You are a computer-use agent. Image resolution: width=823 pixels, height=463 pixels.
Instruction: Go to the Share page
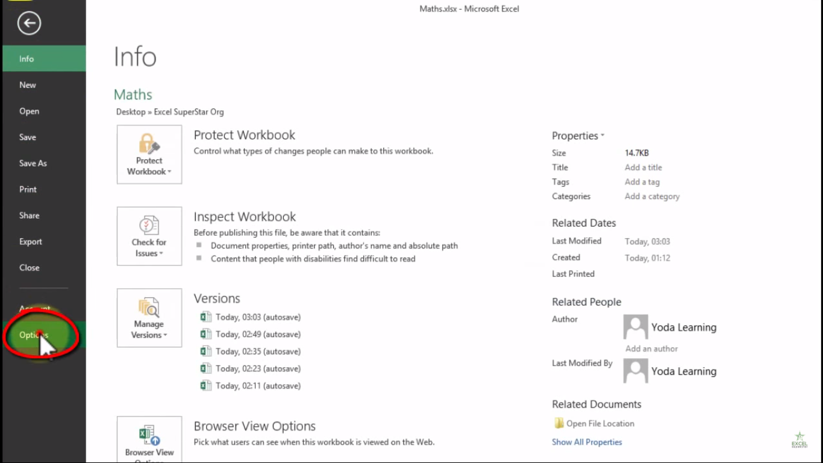tap(43, 215)
